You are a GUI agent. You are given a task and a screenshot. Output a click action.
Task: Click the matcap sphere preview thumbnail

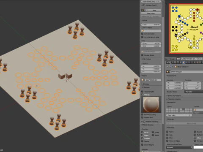coord(151,104)
